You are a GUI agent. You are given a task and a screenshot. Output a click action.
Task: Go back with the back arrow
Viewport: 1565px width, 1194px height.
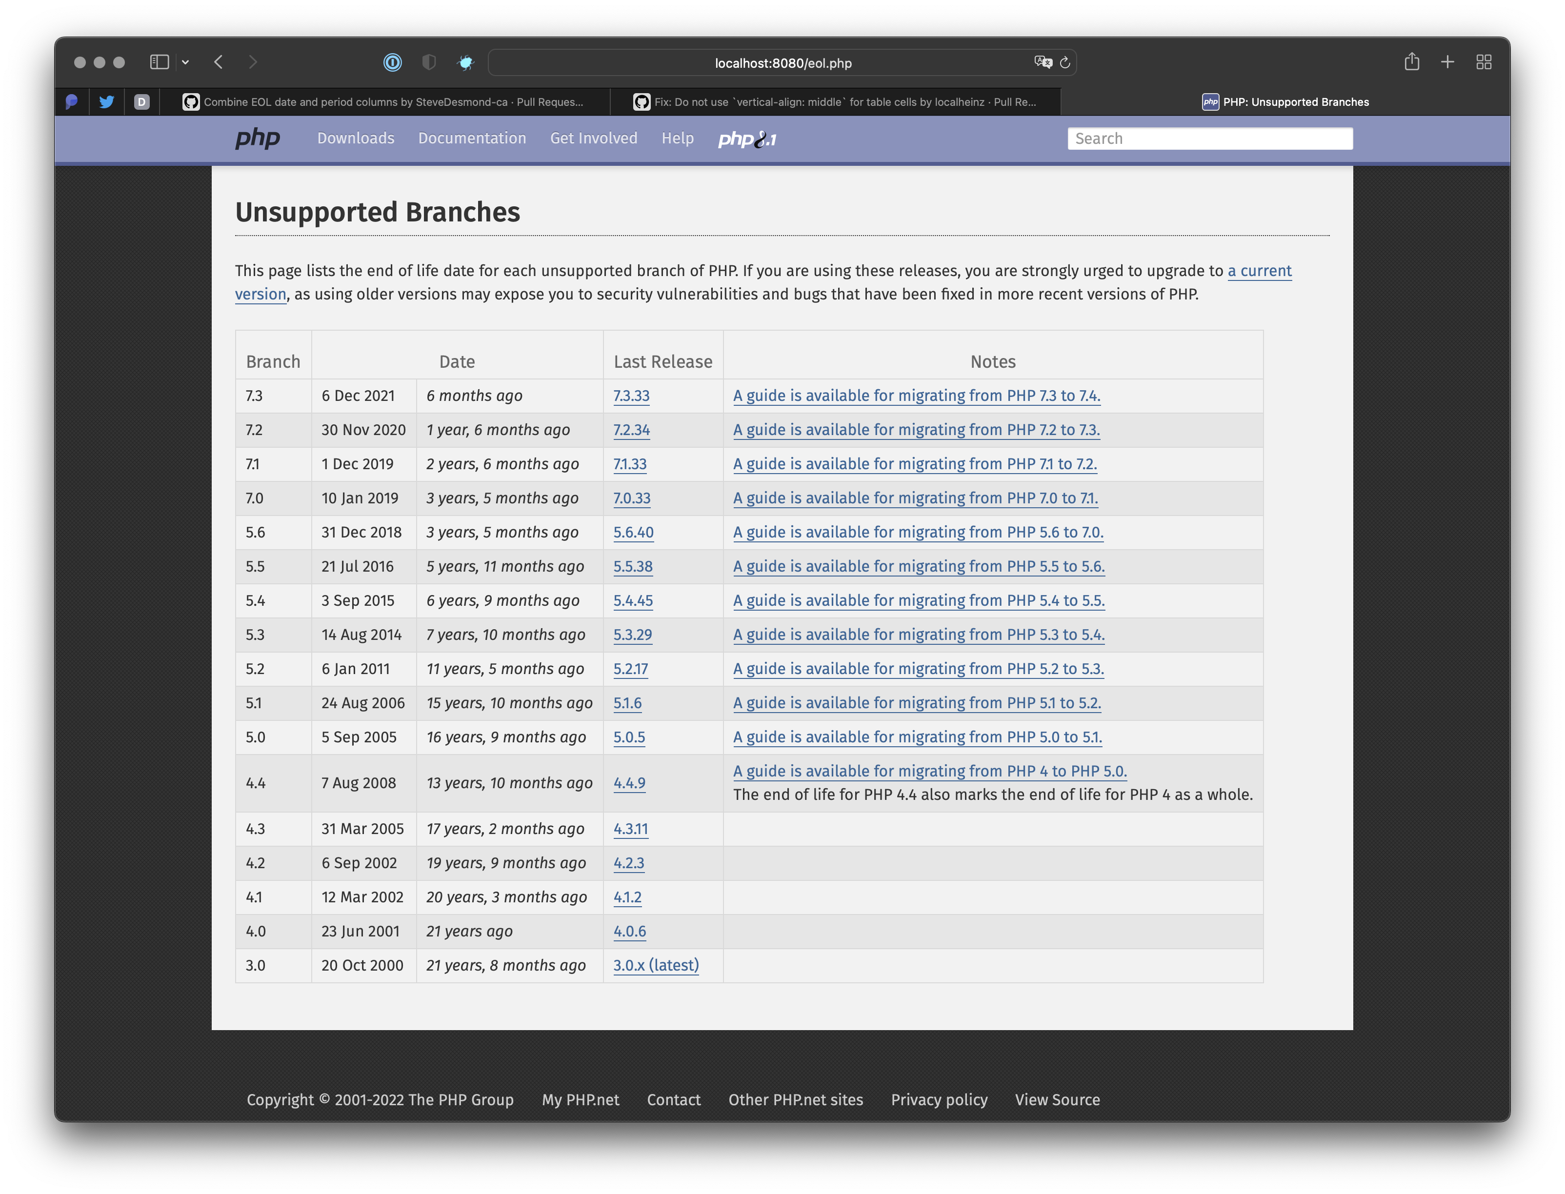[x=219, y=62]
